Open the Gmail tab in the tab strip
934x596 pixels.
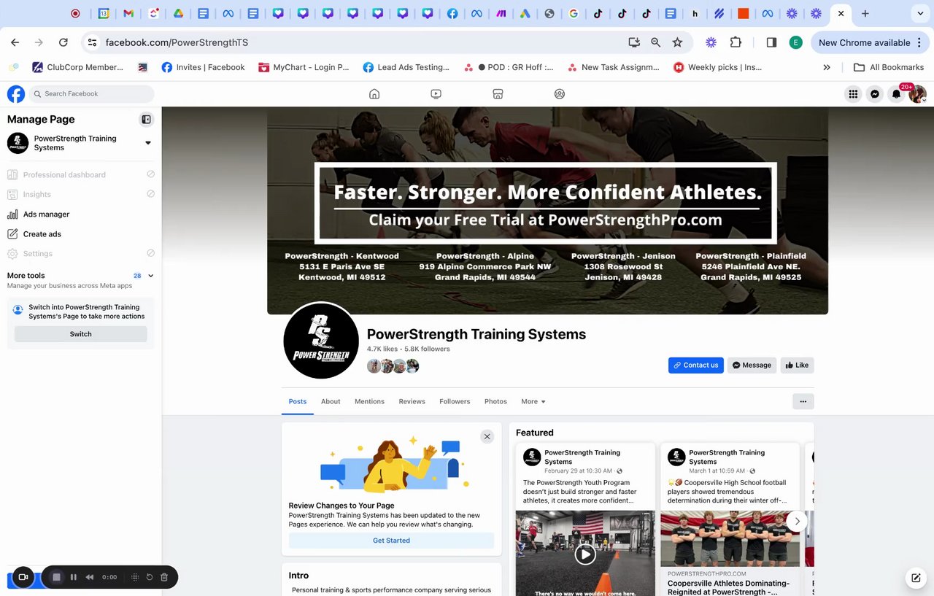click(128, 13)
